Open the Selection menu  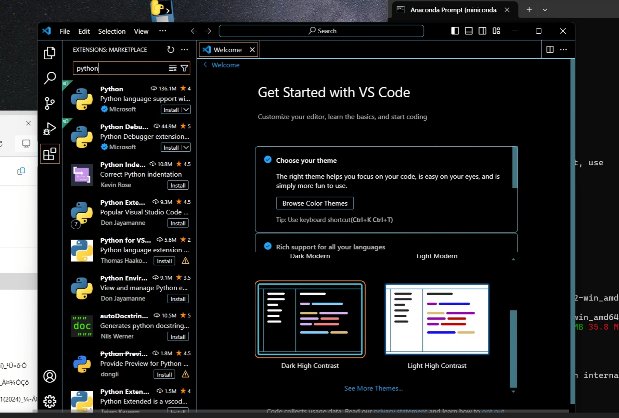pos(111,31)
